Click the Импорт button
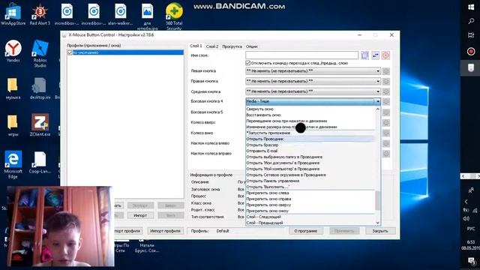 coord(140,215)
